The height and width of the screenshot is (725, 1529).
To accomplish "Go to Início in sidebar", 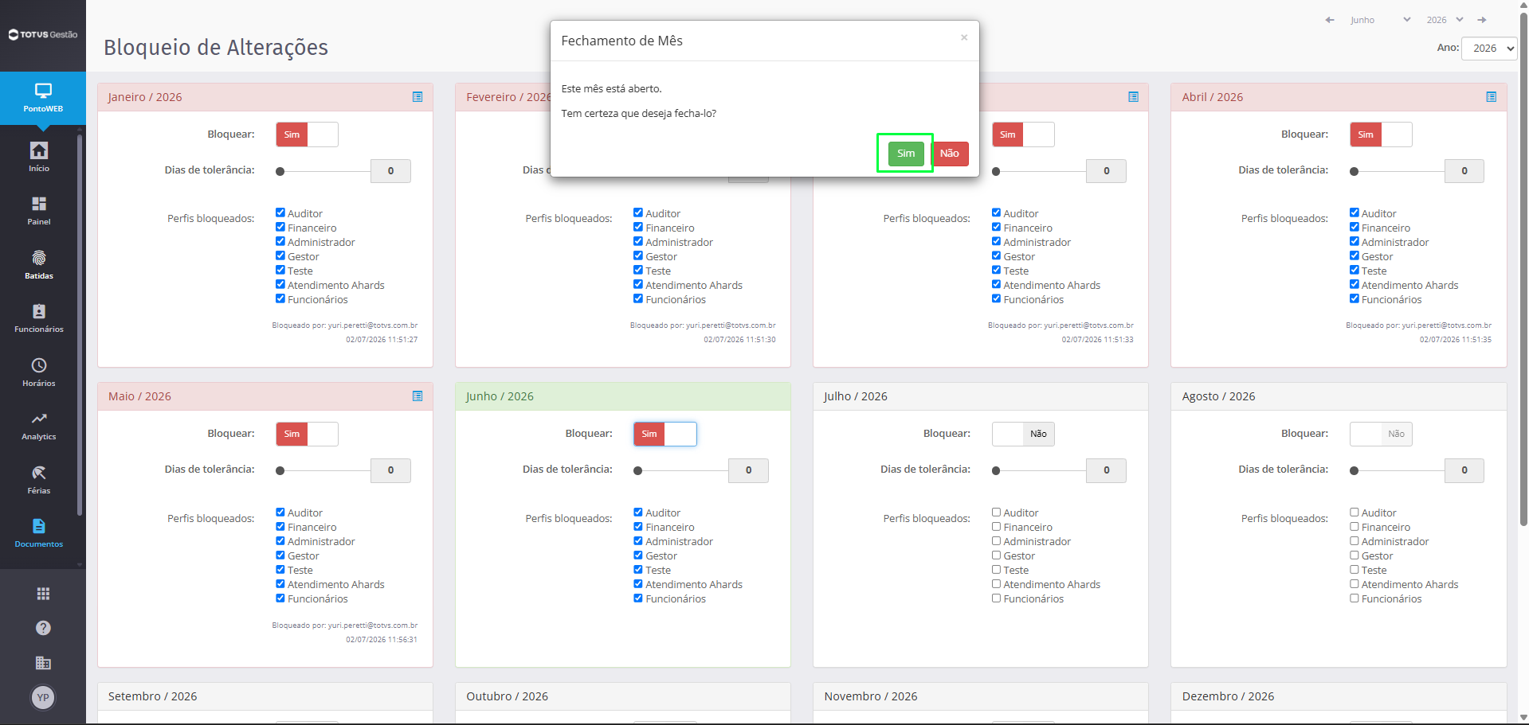I will [x=39, y=157].
